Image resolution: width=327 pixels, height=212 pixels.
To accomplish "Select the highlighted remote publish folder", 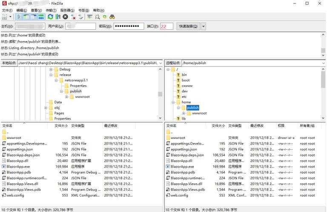I will coord(193,108).
